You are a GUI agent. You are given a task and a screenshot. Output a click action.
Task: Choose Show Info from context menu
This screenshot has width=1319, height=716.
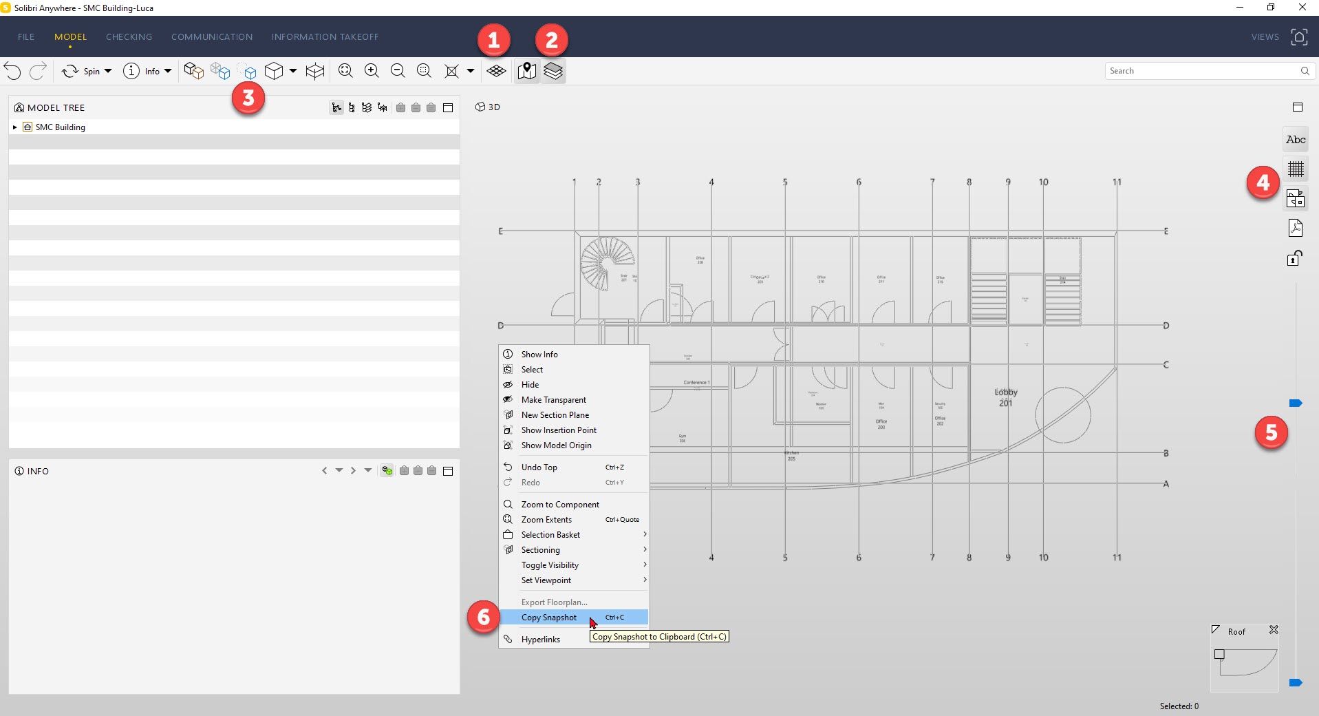574,355
